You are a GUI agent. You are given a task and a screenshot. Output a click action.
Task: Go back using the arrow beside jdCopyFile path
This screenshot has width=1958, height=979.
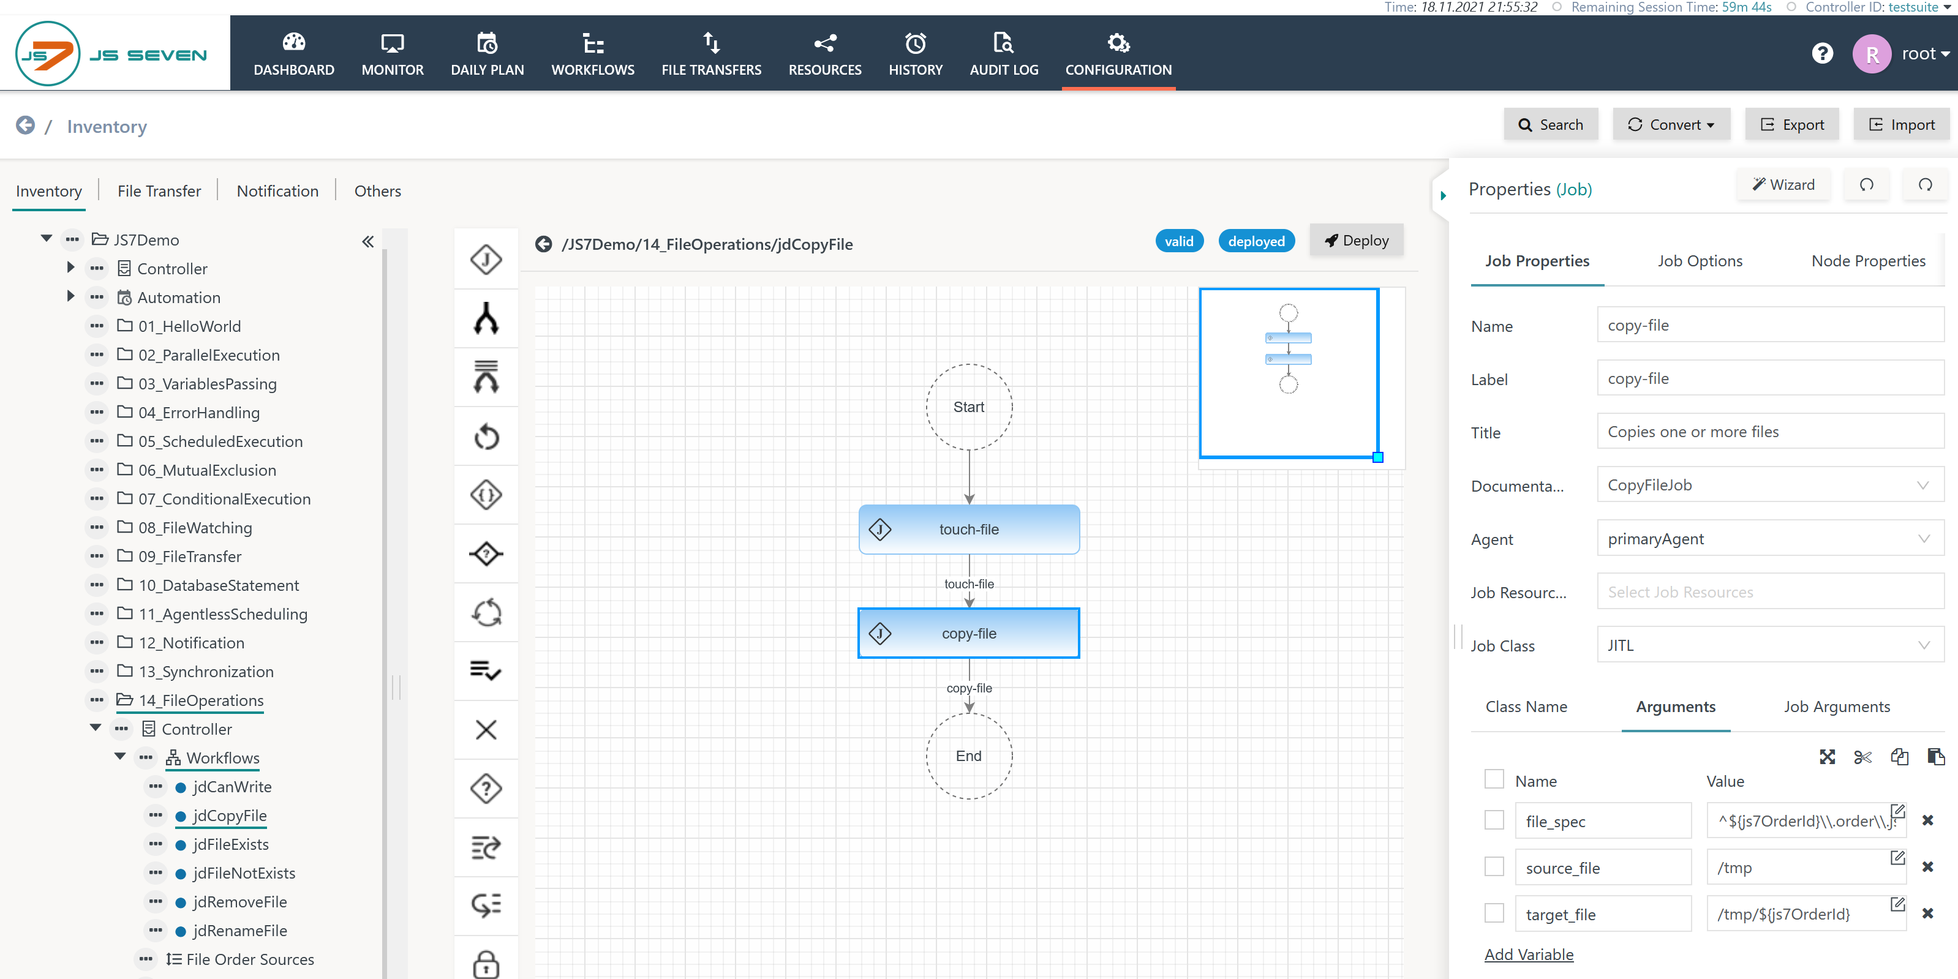click(543, 244)
